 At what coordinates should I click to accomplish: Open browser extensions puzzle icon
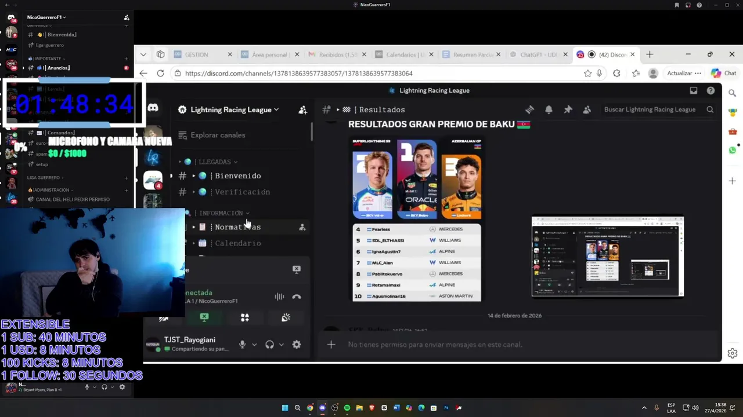point(616,73)
